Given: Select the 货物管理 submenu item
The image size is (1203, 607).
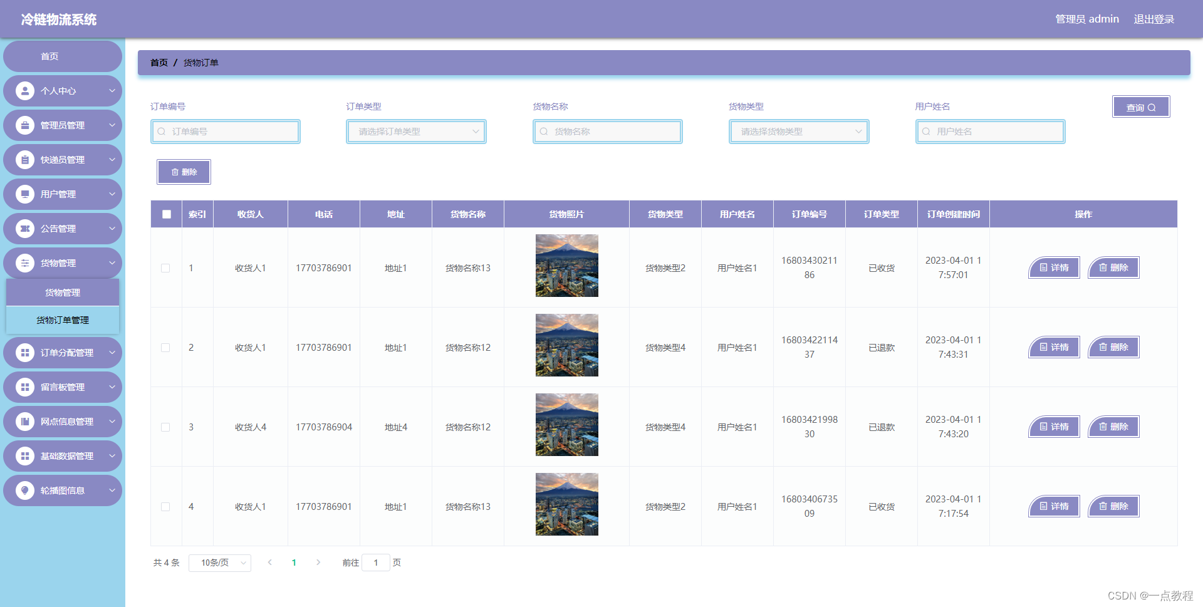Looking at the screenshot, I should point(63,293).
